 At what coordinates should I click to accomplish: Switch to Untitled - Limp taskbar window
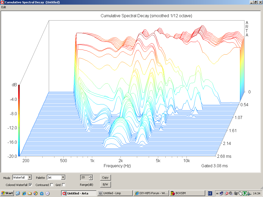point(115,193)
